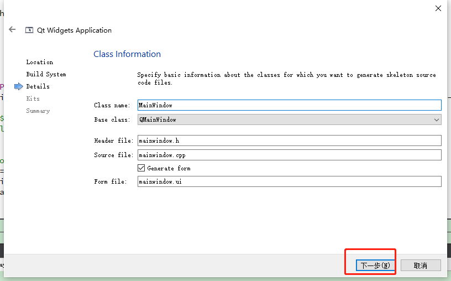Click the Source file: label
Image resolution: width=451 pixels, height=281 pixels.
114,155
